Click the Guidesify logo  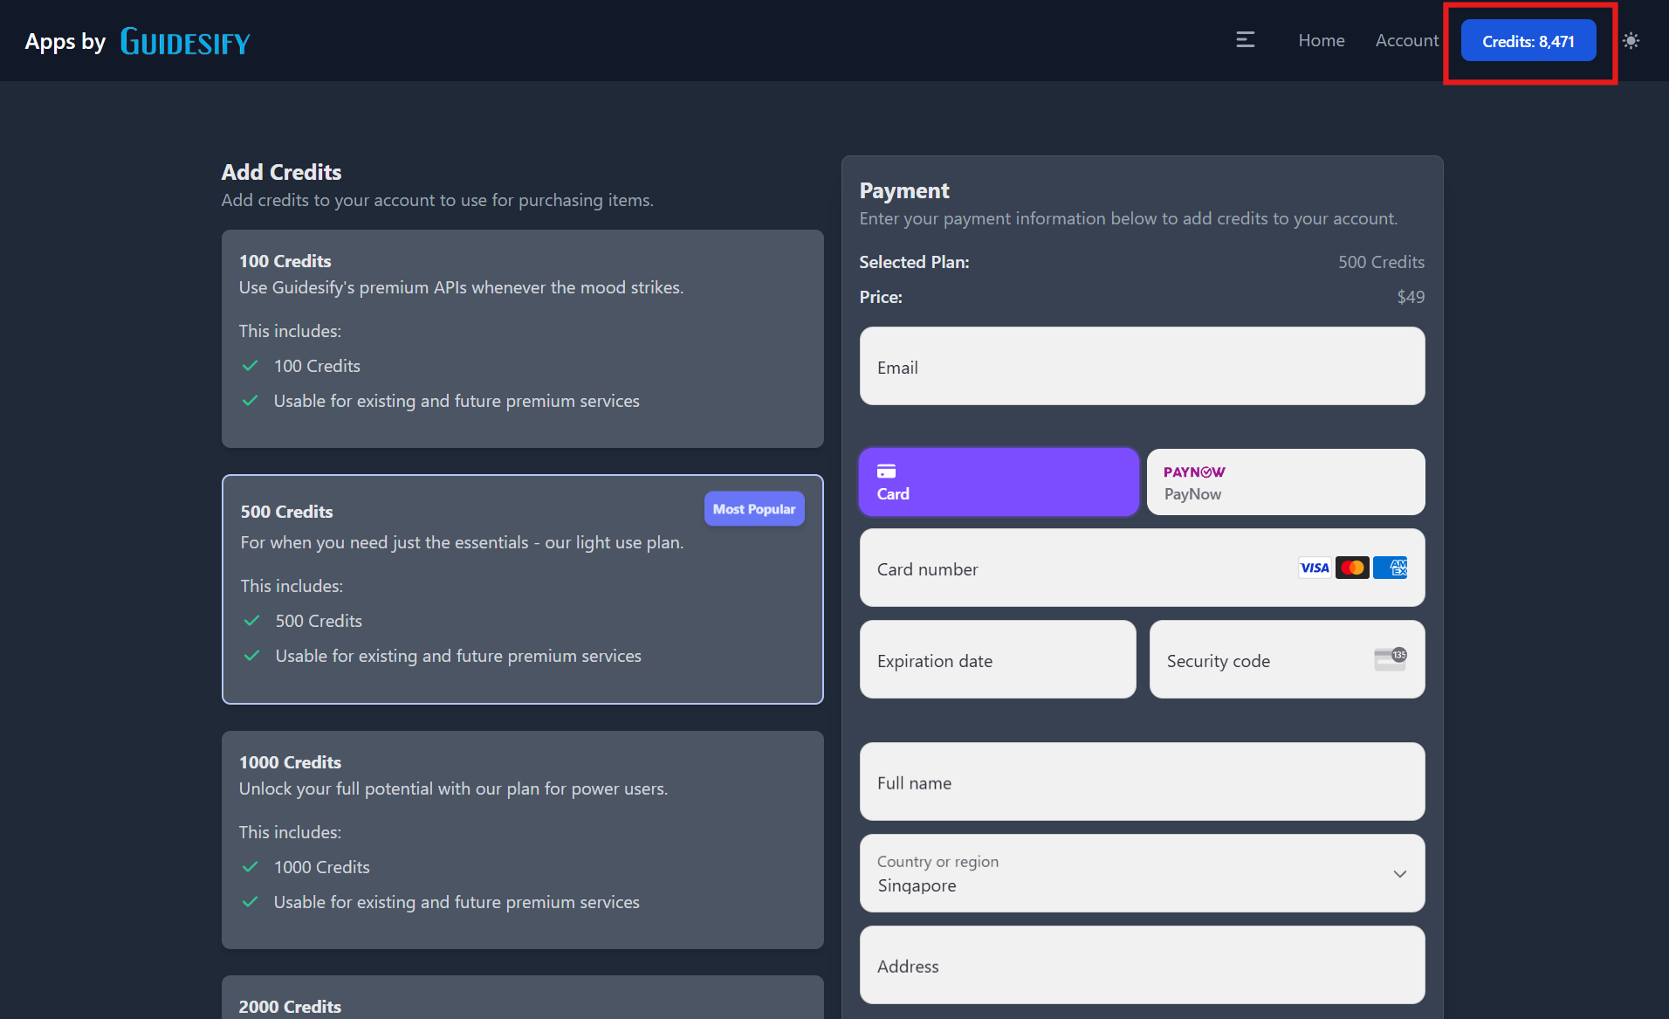184,41
